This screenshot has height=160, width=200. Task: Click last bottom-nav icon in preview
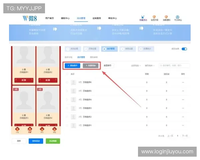54,130
